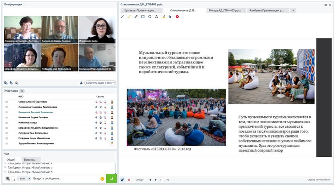Expand row menu for Симан Алексей Сергеевич
Screen dimensions: 335x186
coord(7,102)
